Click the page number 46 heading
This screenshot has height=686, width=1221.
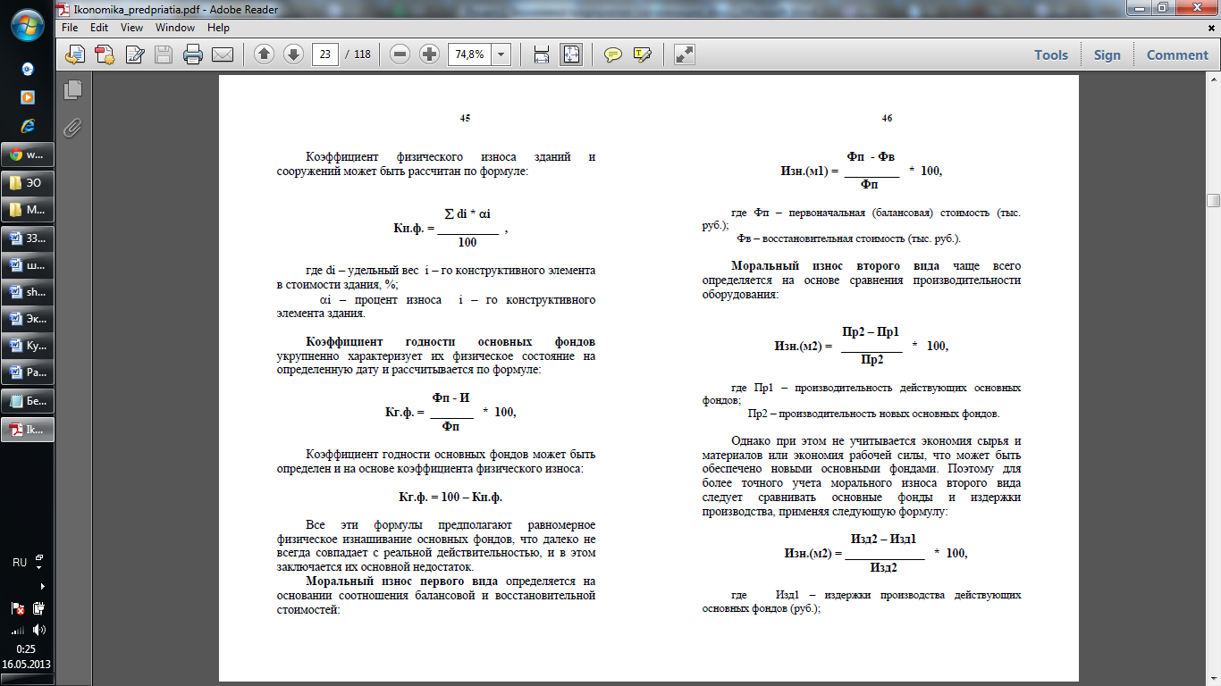click(887, 118)
